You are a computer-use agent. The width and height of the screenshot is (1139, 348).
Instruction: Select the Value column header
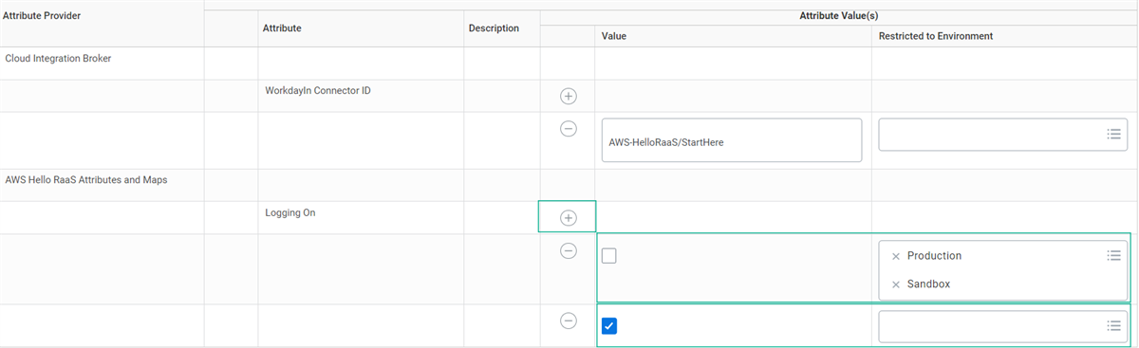pyautogui.click(x=614, y=36)
